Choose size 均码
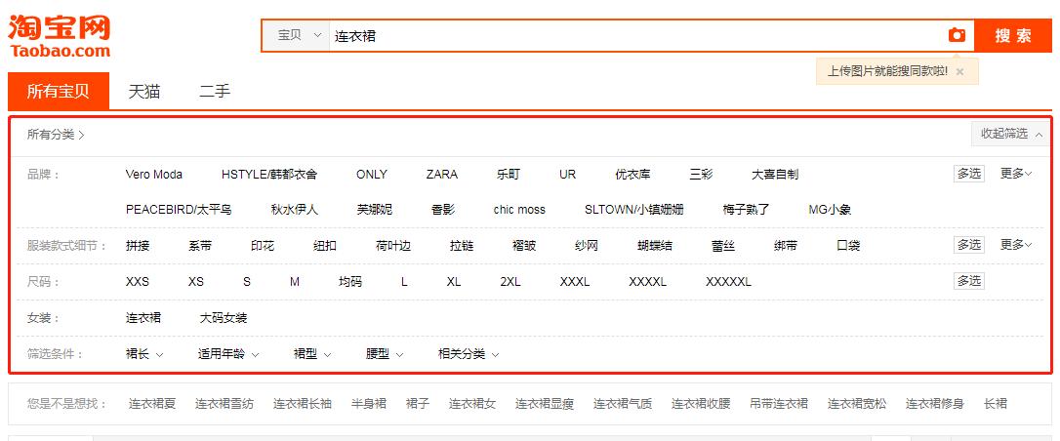1060x441 pixels. (x=350, y=282)
